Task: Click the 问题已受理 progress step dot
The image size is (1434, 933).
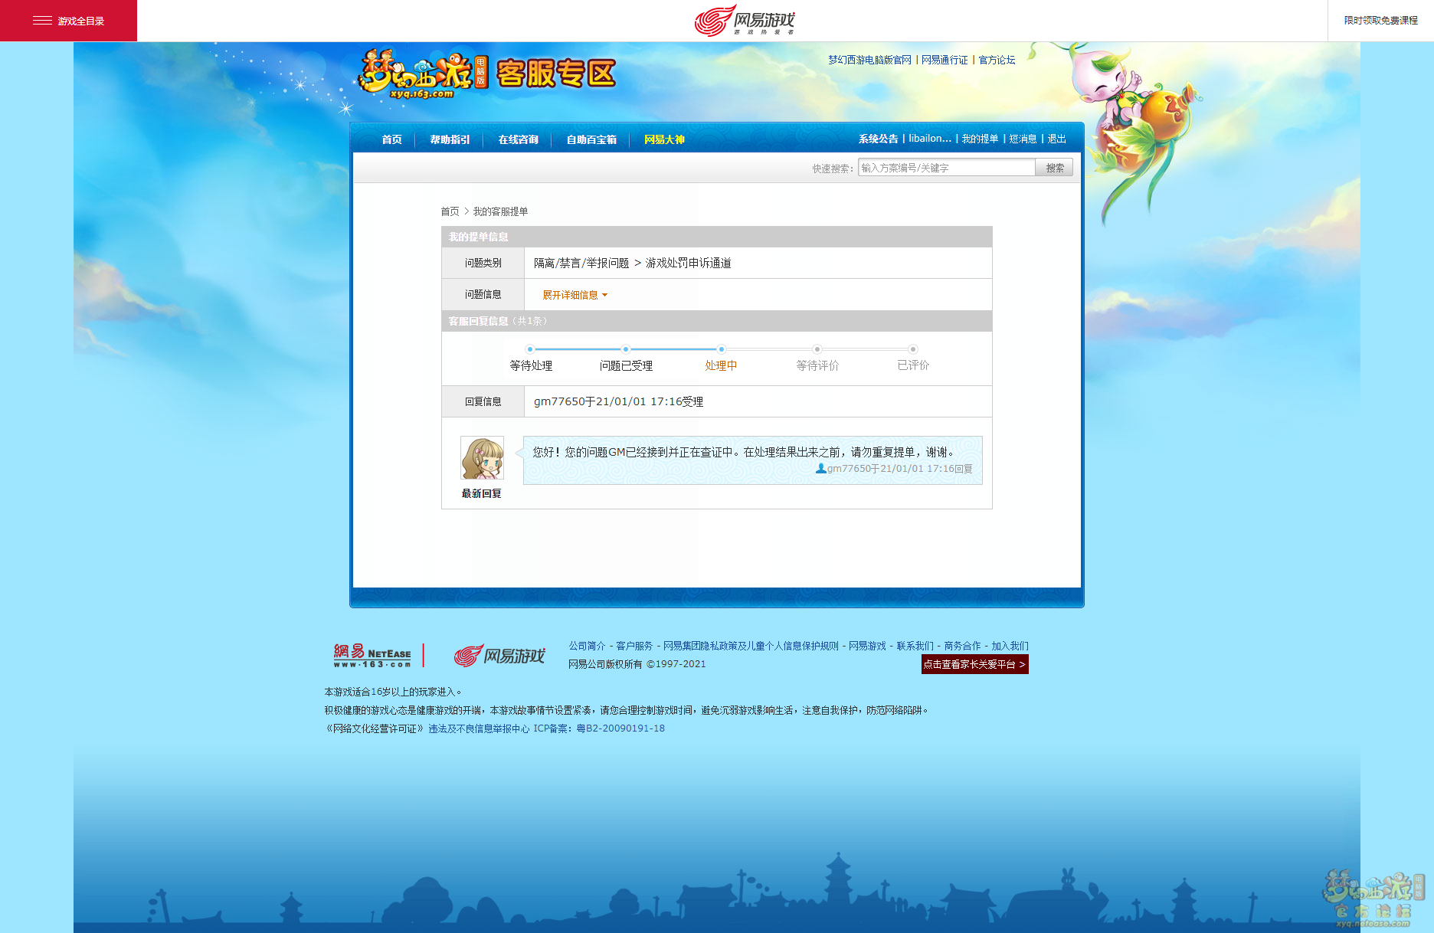Action: [626, 349]
